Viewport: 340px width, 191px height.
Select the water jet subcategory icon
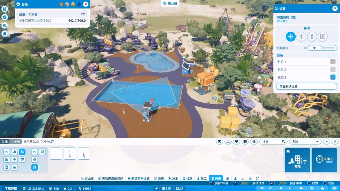35,160
